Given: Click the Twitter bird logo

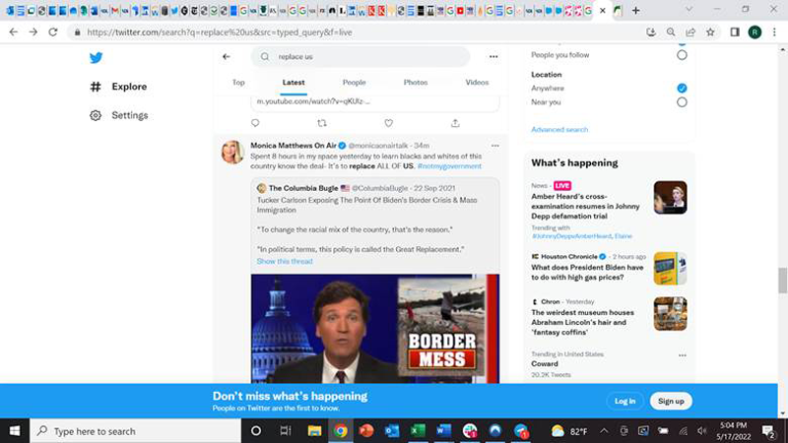Looking at the screenshot, I should (96, 58).
